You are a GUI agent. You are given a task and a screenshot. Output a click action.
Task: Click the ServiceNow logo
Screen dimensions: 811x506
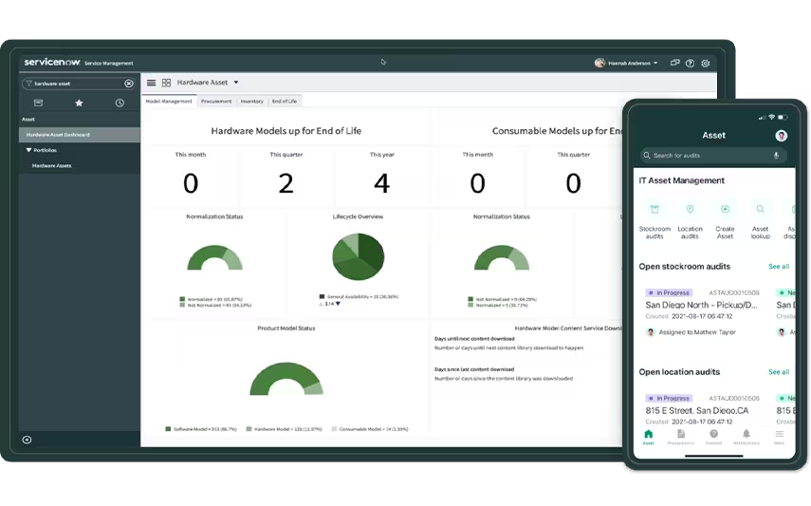52,62
